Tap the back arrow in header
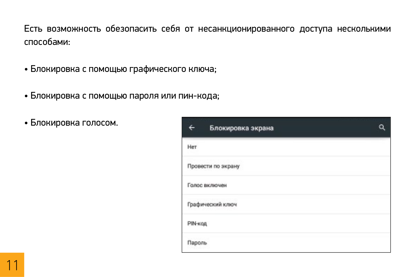Screen dimensions: 415x277 tap(192, 128)
